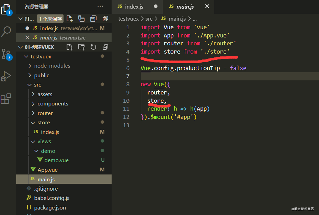This screenshot has height=215, width=319.
Task: Expand the public folder
Action: pos(30,76)
